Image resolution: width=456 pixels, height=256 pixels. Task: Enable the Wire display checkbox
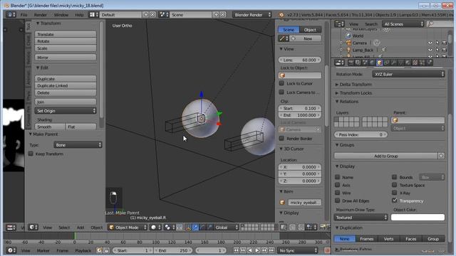coord(337,193)
